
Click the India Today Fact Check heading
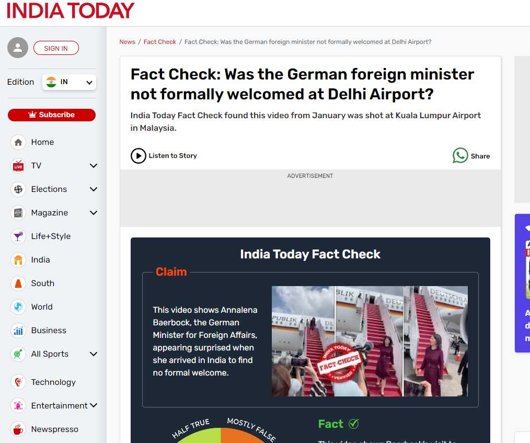click(x=310, y=254)
